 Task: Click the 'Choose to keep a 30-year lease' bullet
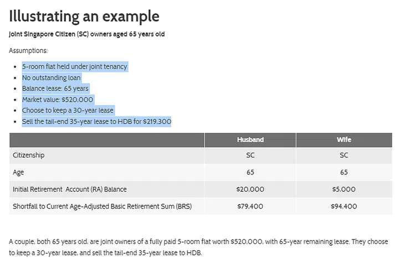click(68, 110)
